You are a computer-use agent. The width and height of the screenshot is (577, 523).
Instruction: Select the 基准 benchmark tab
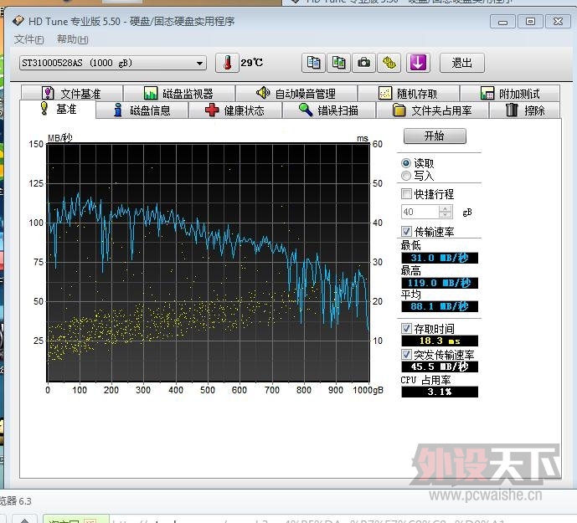coord(58,110)
